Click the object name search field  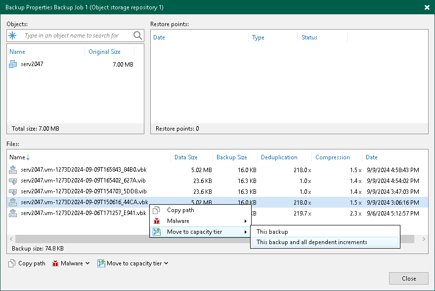(74, 36)
